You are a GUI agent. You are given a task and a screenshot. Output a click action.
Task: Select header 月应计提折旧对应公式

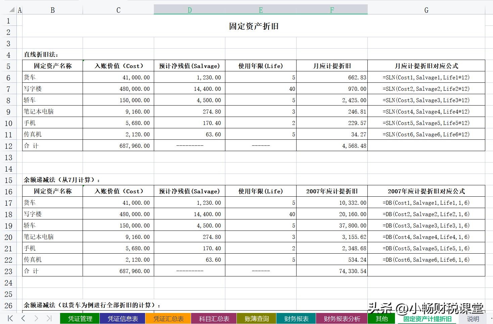click(426, 66)
